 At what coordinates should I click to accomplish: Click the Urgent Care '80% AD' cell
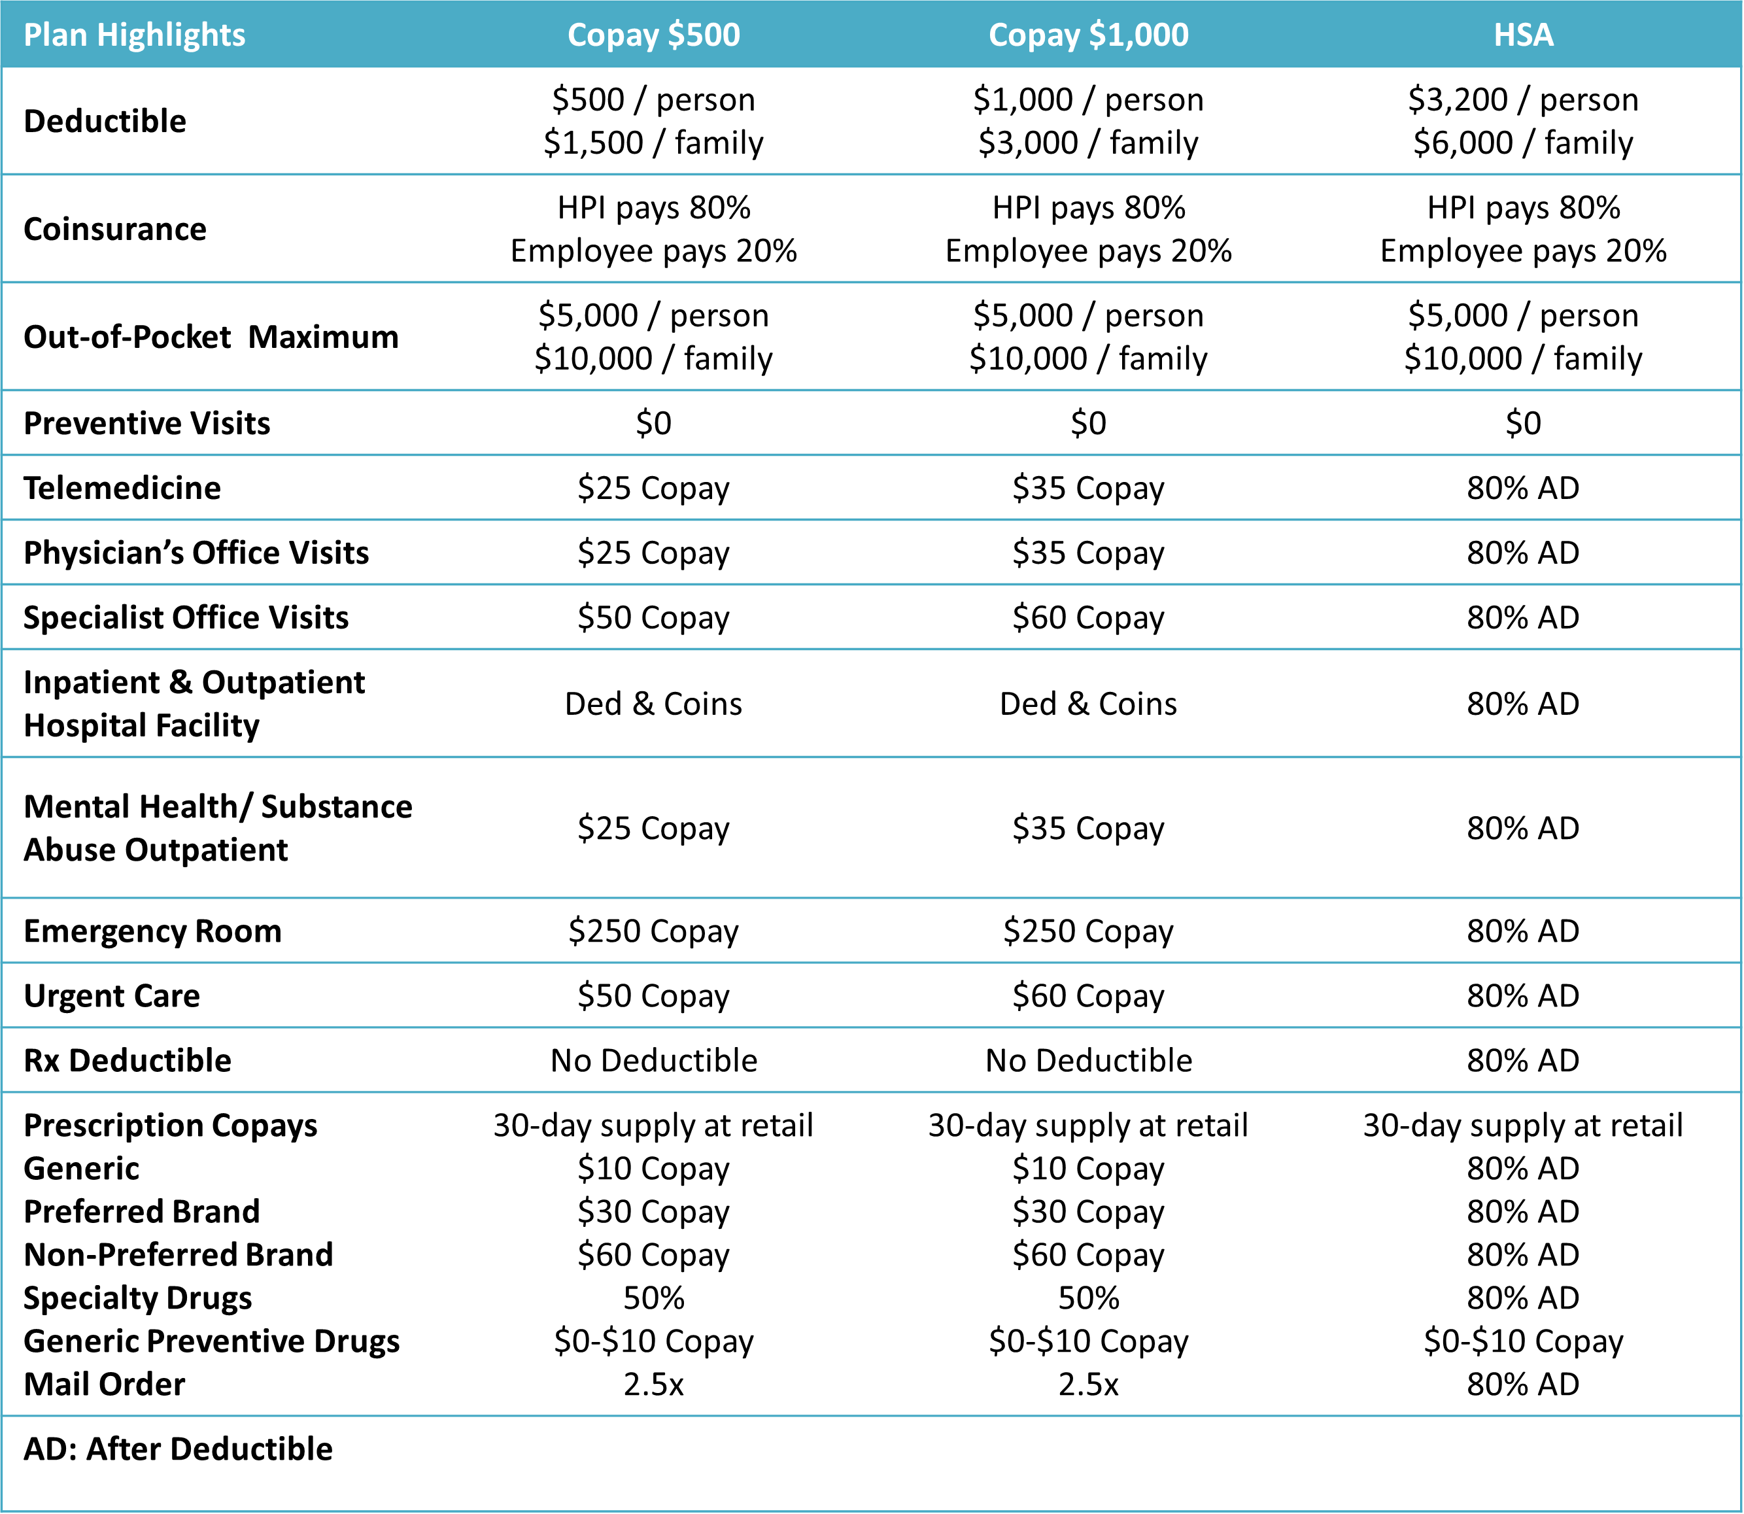click(1524, 996)
